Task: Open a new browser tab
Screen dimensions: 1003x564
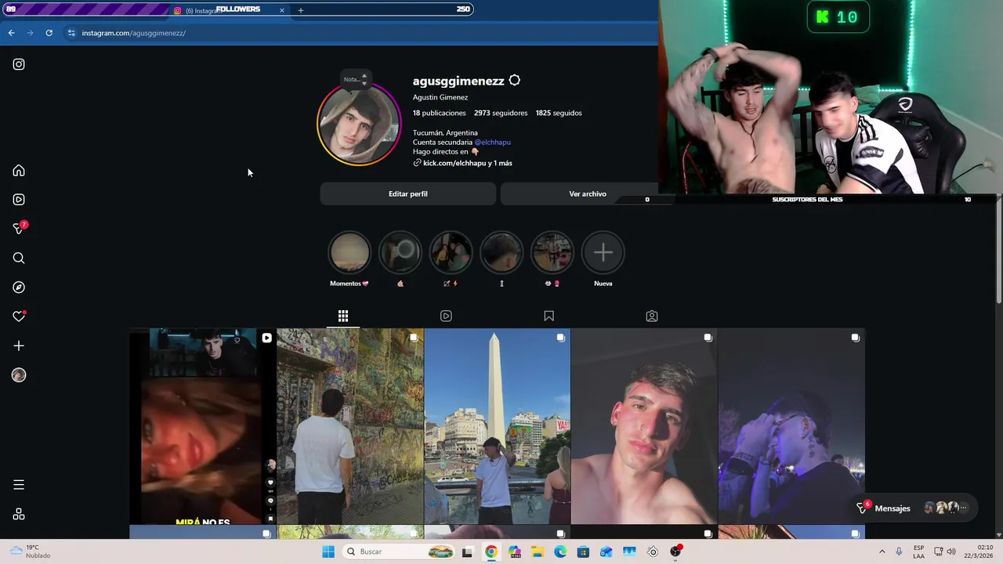Action: [x=300, y=10]
